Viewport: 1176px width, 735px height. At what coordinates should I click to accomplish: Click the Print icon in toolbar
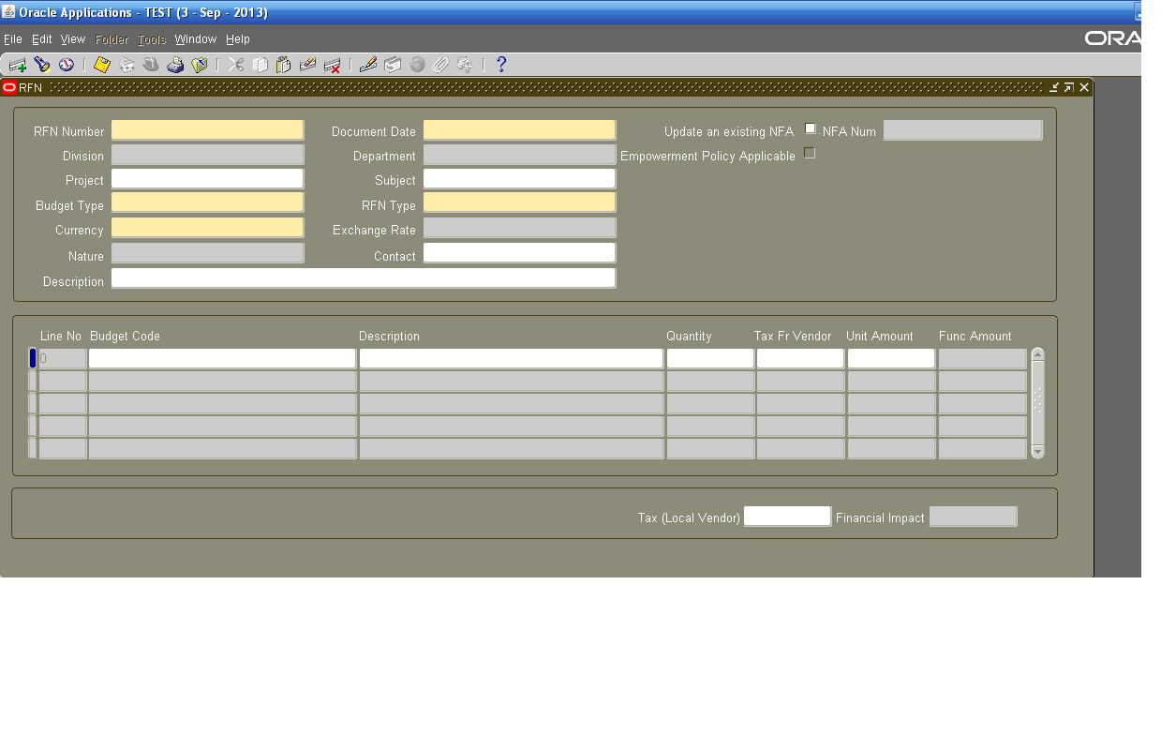click(175, 65)
